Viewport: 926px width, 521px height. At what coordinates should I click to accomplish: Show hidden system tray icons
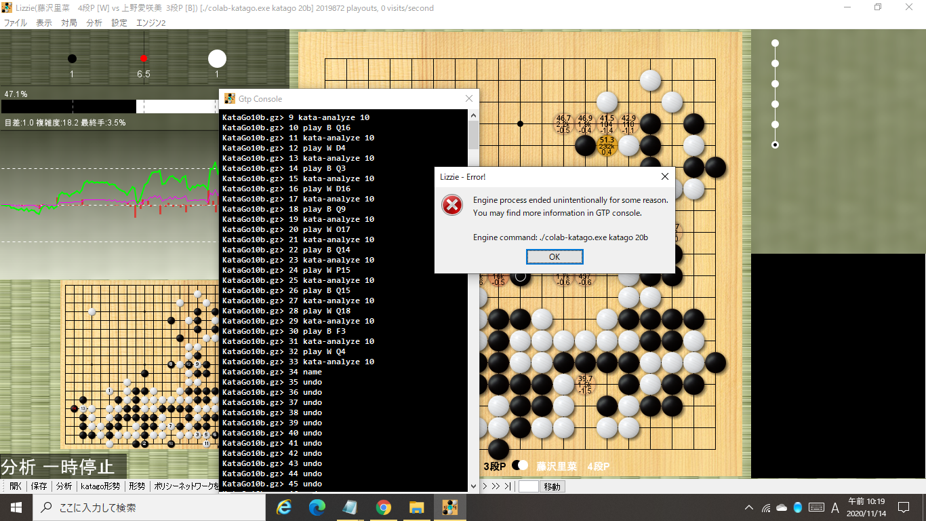[749, 507]
